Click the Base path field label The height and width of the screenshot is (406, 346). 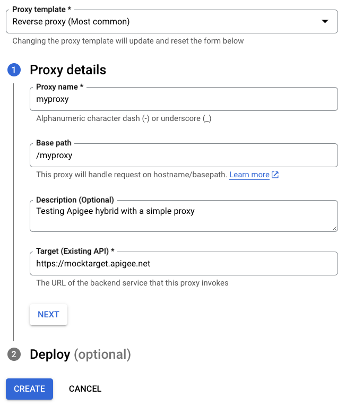coord(54,143)
